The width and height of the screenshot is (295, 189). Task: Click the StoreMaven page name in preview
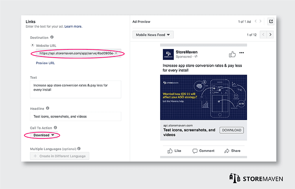pos(186,52)
